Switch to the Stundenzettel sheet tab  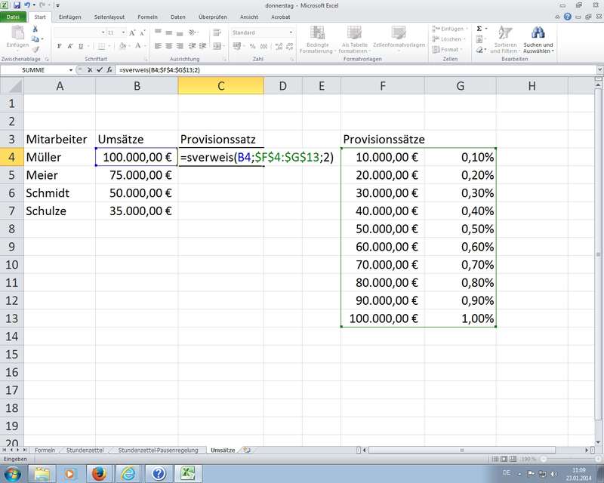coord(85,450)
